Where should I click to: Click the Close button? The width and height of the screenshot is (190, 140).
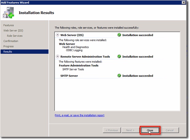(x=150, y=130)
